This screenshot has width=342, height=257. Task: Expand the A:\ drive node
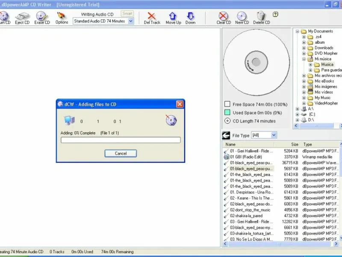click(297, 109)
